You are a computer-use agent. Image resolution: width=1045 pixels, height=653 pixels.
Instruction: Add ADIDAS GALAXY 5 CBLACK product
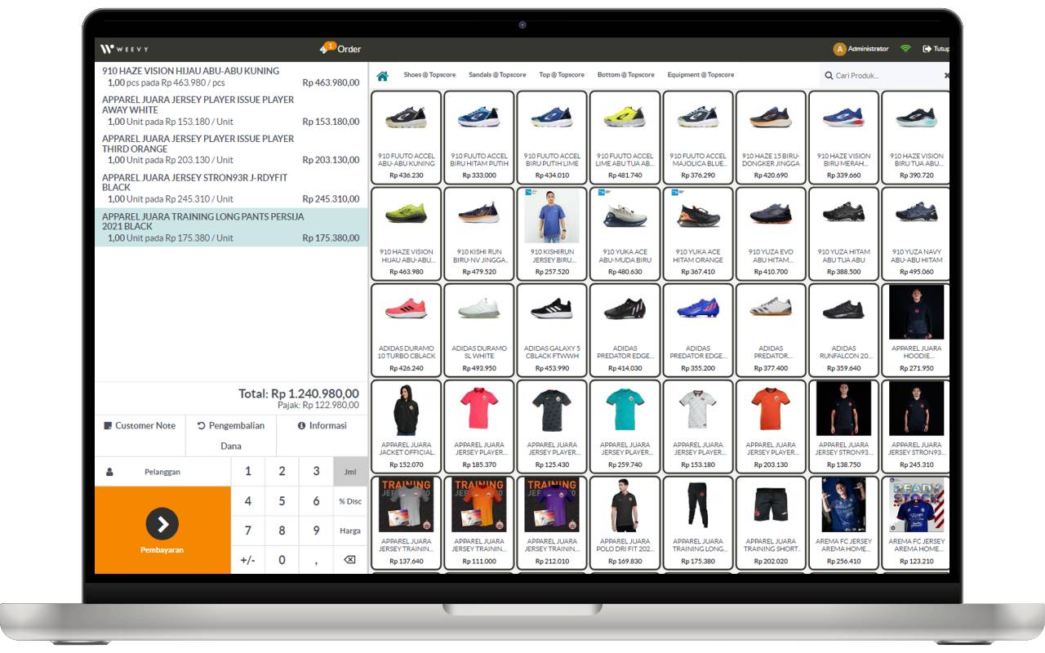552,329
